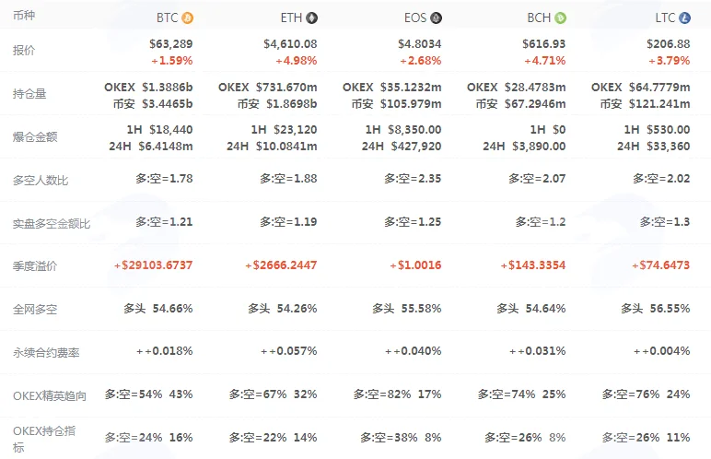Click the green BCH coin icon
The height and width of the screenshot is (459, 711).
pyautogui.click(x=561, y=18)
